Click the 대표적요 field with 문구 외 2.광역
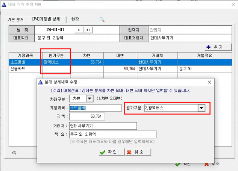This screenshot has height=171, width=238. (77, 38)
